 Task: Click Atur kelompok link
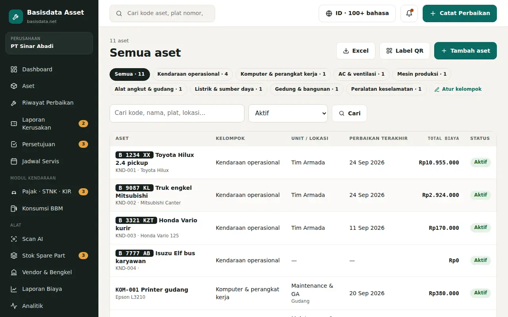click(458, 89)
